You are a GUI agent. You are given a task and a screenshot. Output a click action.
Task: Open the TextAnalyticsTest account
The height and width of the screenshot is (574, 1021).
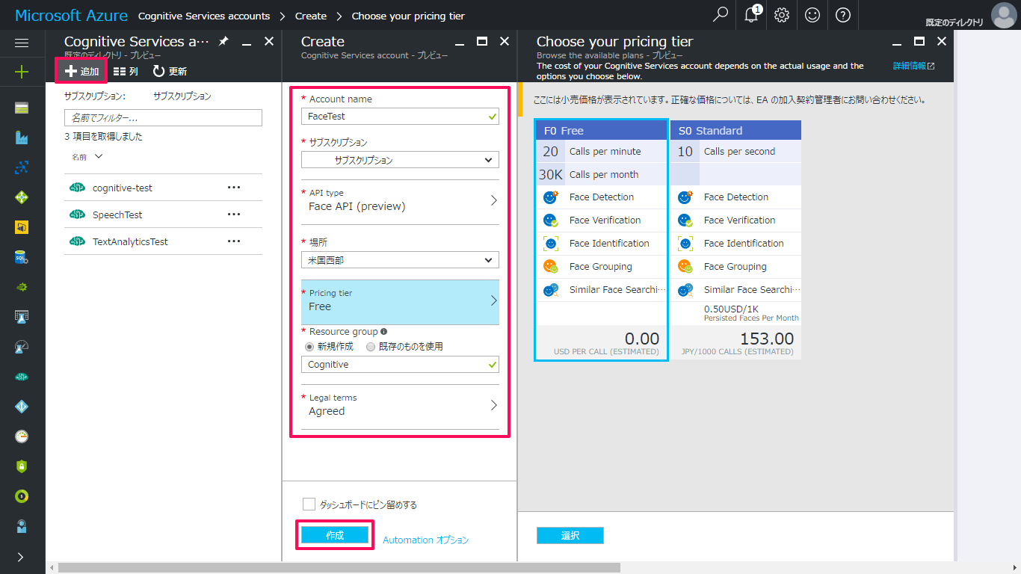[x=130, y=241]
